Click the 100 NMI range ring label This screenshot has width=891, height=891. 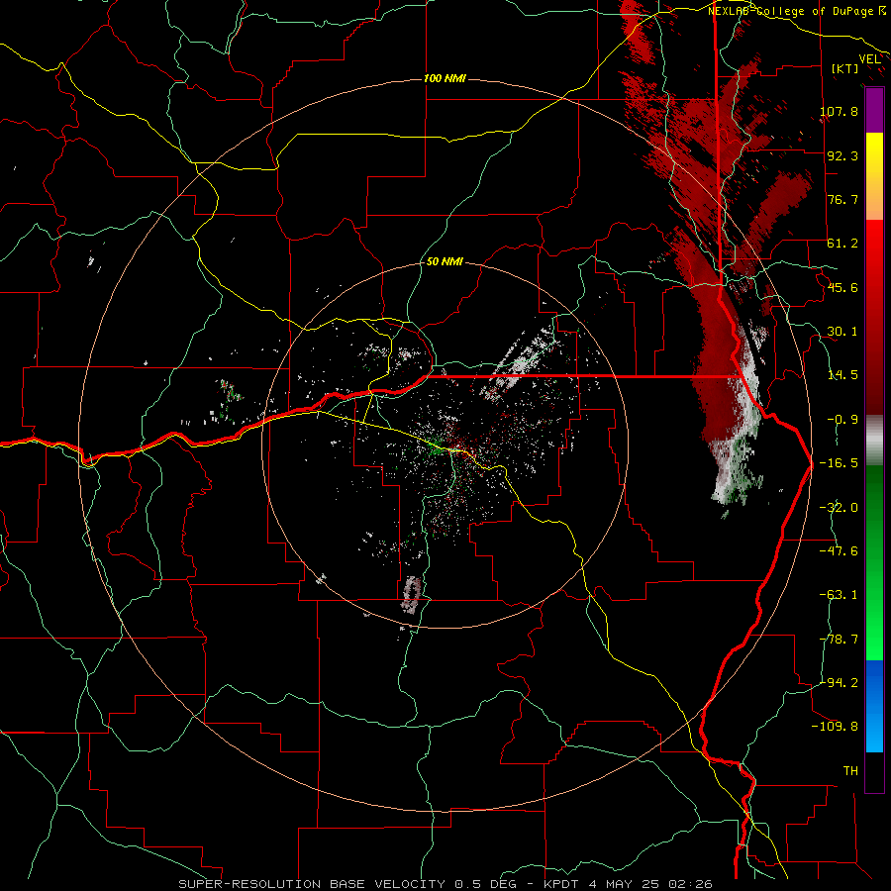pyautogui.click(x=445, y=78)
